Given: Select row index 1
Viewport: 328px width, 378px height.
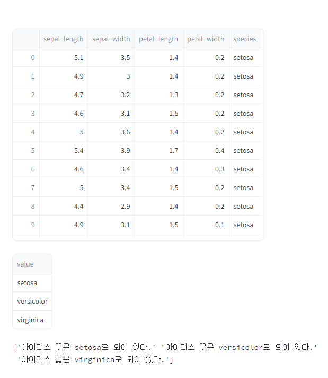Looking at the screenshot, I should (x=26, y=76).
